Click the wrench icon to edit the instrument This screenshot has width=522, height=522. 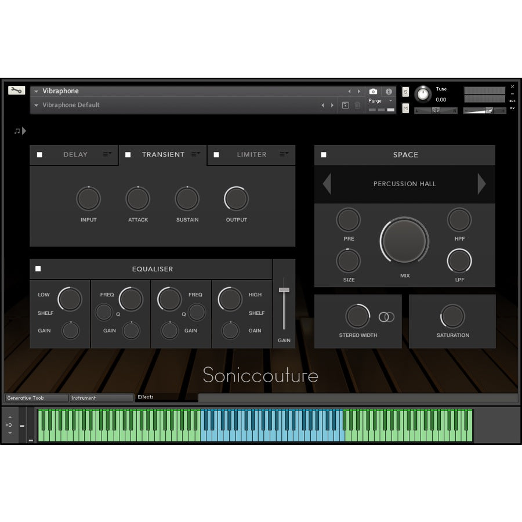(17, 91)
